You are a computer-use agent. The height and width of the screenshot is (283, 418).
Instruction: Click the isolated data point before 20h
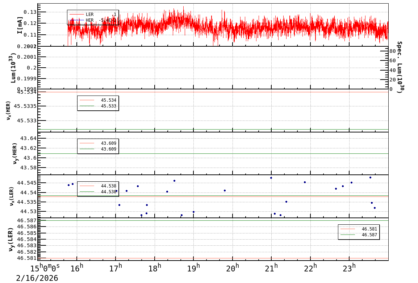225,190
